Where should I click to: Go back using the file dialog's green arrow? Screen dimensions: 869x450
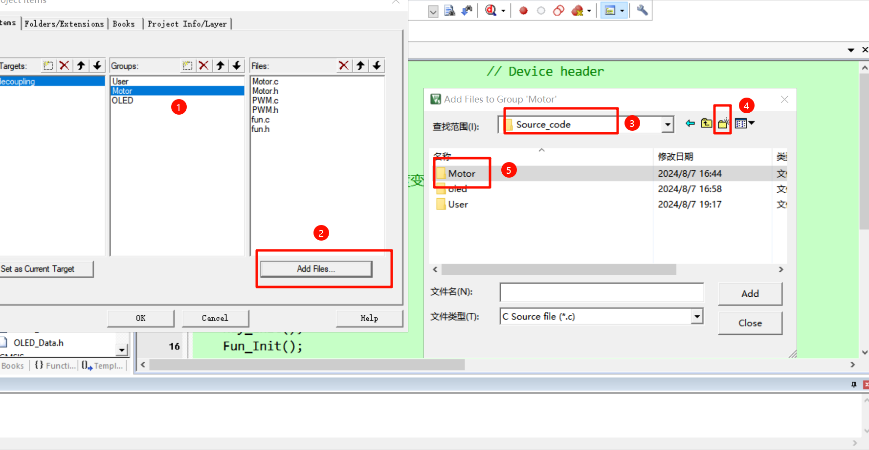[690, 123]
